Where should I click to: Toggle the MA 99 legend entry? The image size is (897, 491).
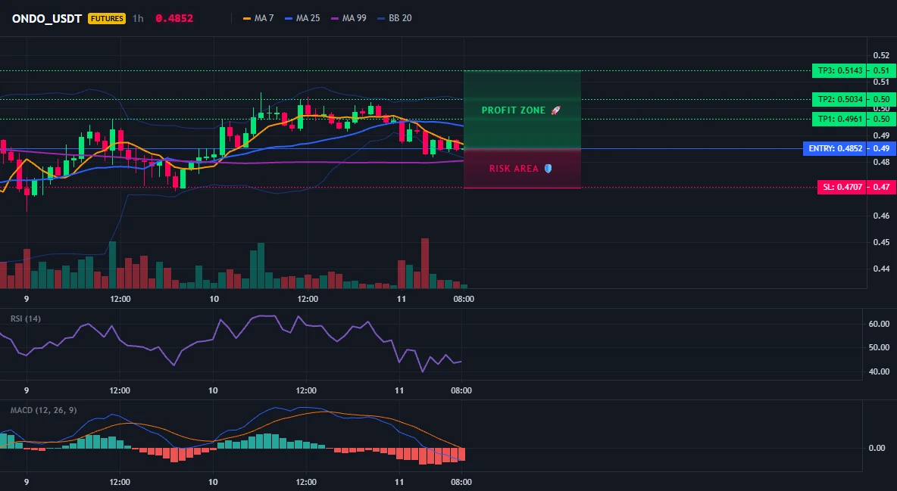(349, 18)
